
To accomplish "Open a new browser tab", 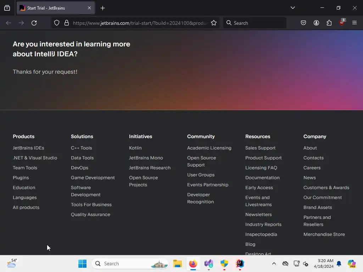I will pos(102,8).
